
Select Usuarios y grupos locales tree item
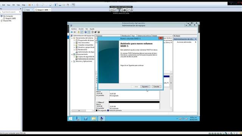click(x=86, y=47)
